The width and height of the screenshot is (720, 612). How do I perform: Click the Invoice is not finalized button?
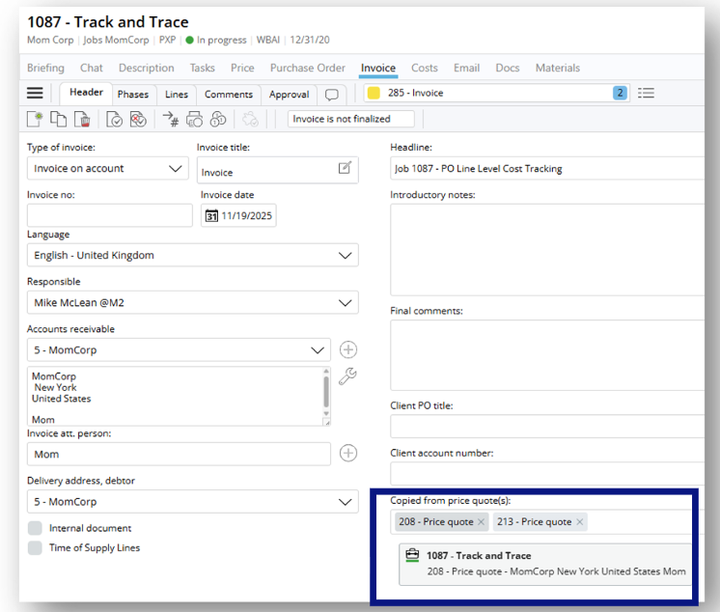click(x=350, y=119)
